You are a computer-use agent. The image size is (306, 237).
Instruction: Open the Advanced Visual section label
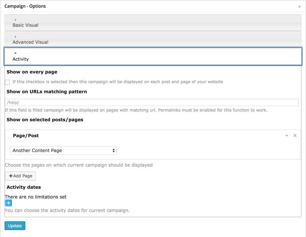[30, 42]
